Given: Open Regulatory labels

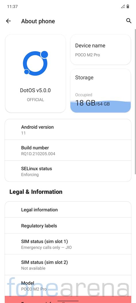Looking at the screenshot, I should pos(68,226).
